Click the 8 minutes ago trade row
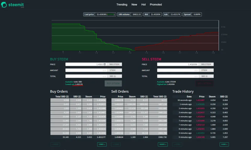This screenshot has height=150, width=251. pos(201,129)
